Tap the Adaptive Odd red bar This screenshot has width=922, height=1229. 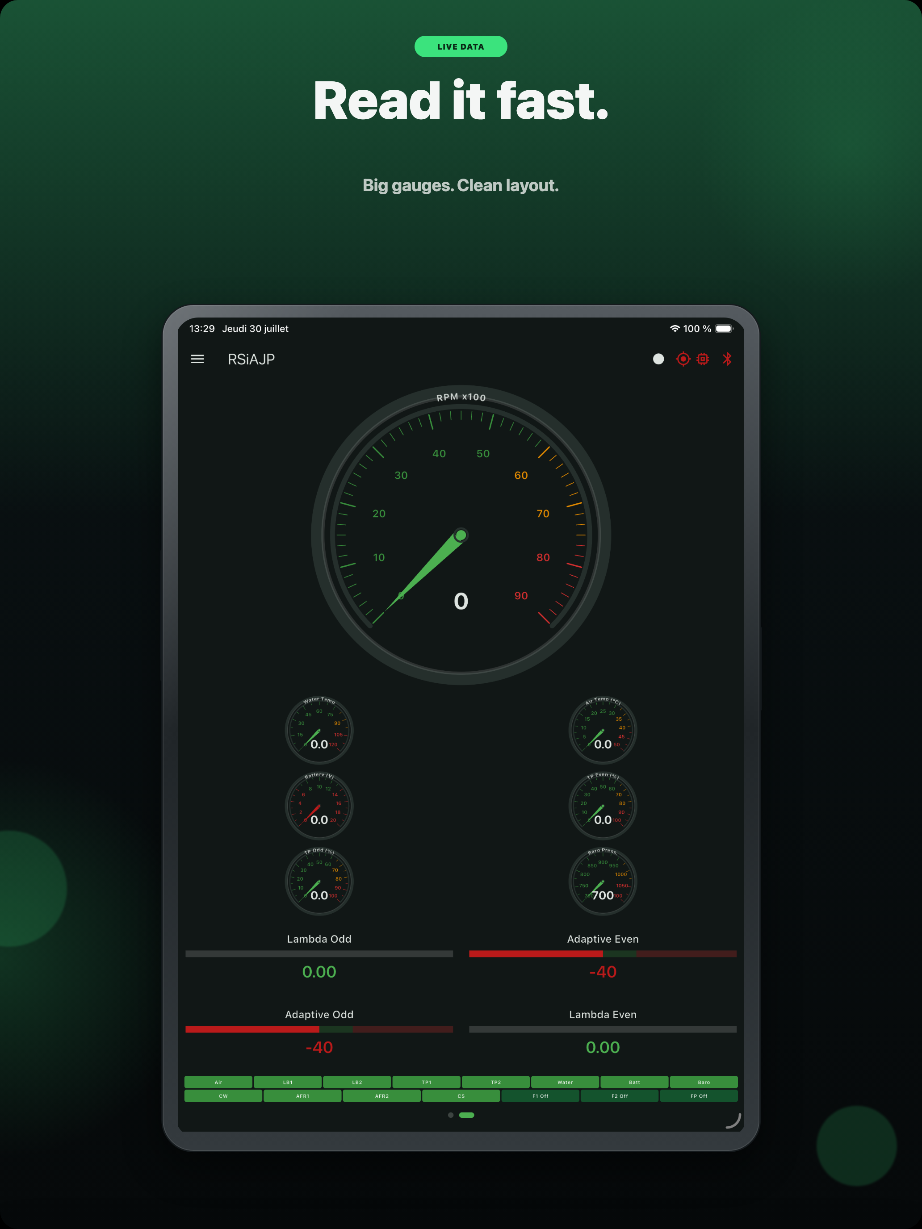(x=319, y=1029)
